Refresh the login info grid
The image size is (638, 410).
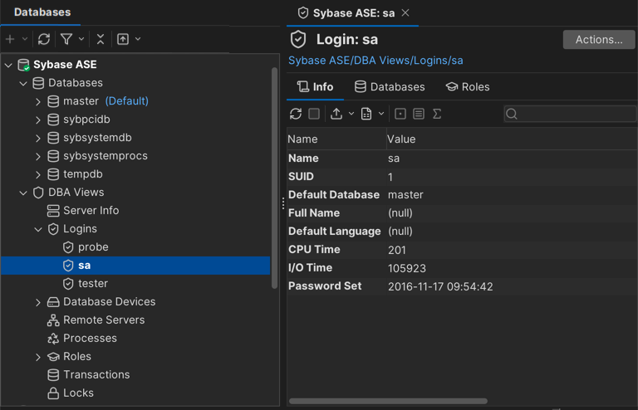click(296, 114)
